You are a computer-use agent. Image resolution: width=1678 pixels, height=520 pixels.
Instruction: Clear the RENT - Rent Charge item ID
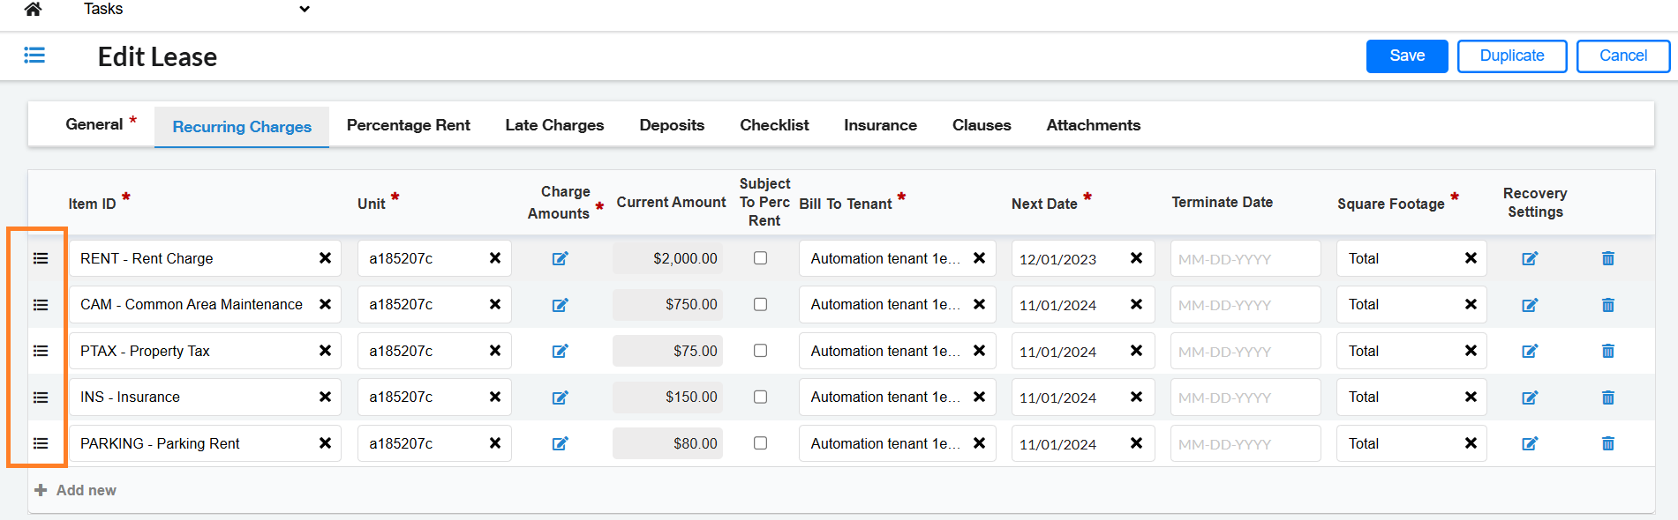325,258
